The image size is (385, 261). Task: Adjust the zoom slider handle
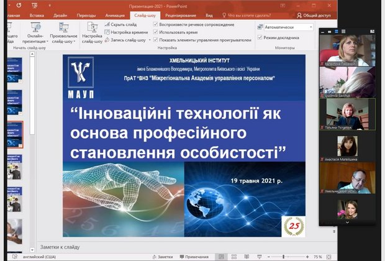click(x=283, y=257)
